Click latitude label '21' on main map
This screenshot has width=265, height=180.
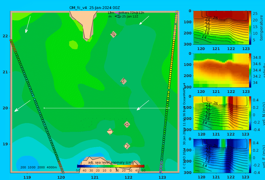pyautogui.click(x=5, y=72)
